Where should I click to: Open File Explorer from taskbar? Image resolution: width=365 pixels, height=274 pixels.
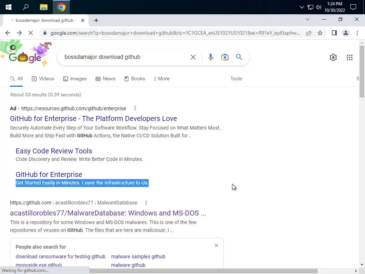click(x=43, y=7)
